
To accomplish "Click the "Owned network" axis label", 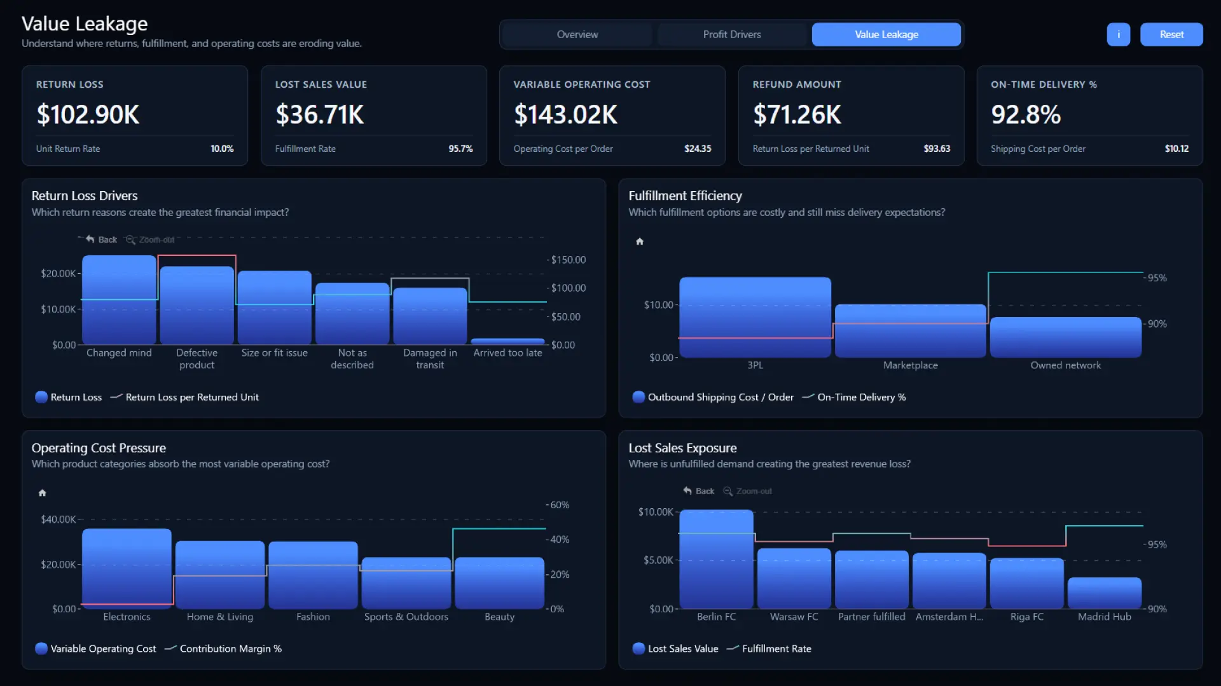I will (1065, 365).
